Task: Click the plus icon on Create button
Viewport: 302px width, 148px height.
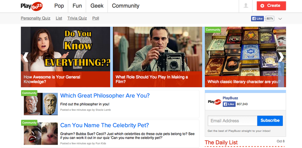Action: coord(262,6)
